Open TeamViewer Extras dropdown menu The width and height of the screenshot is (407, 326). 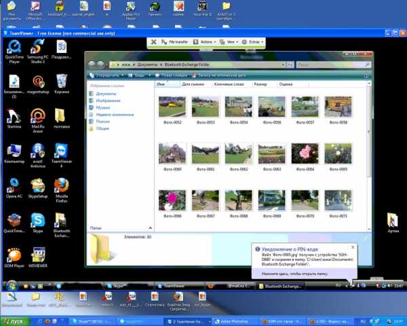click(x=252, y=42)
